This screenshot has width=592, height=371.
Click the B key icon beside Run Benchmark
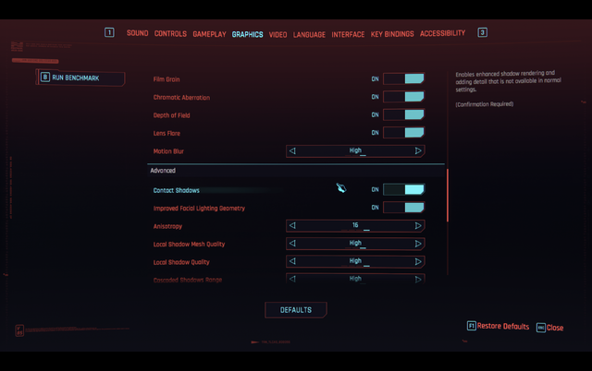click(45, 78)
